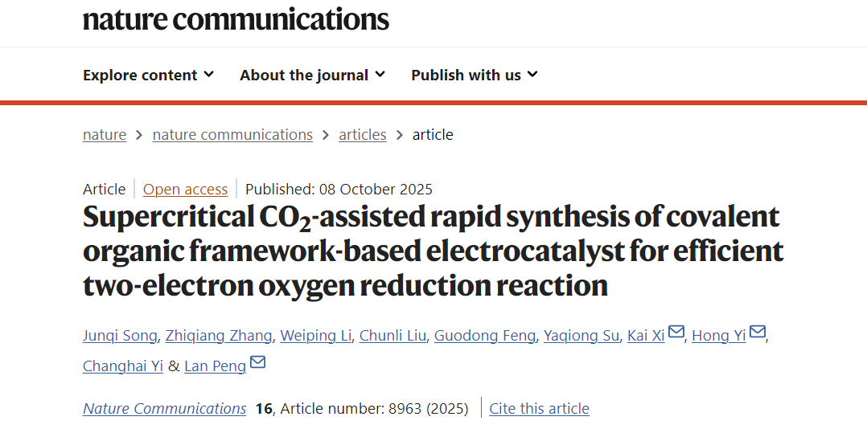The image size is (867, 437).
Task: Click the mail icon beside Hong Yi
Action: click(758, 333)
